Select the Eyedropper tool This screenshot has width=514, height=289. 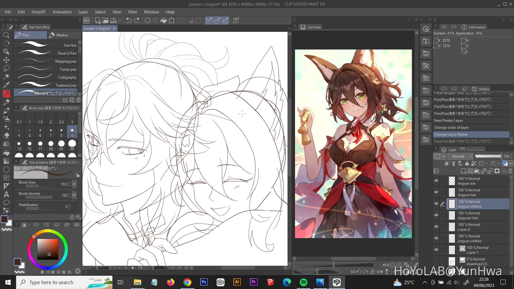6,85
